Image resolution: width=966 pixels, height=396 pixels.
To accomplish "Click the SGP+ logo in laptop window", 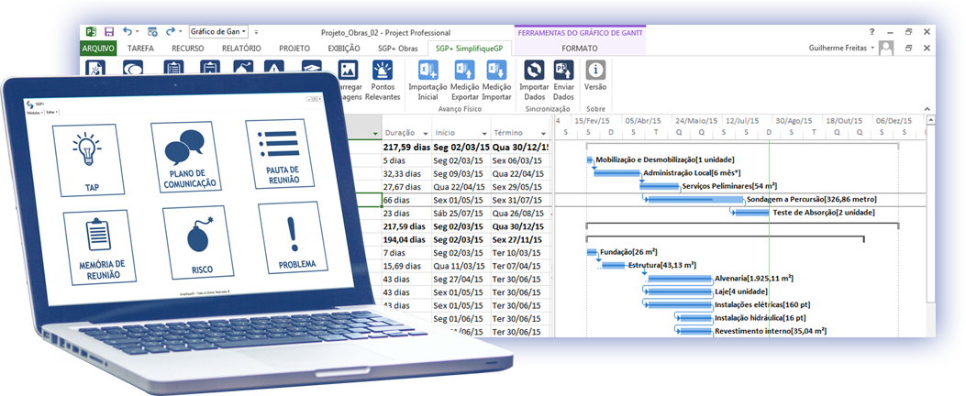I will coord(29,106).
